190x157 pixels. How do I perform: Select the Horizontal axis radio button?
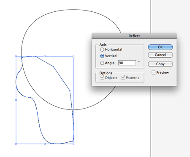click(x=102, y=49)
